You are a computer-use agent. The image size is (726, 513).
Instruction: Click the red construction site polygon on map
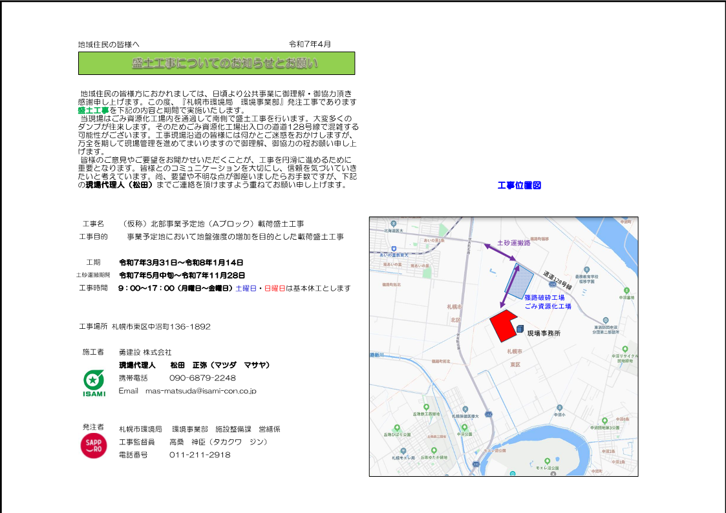pos(504,325)
